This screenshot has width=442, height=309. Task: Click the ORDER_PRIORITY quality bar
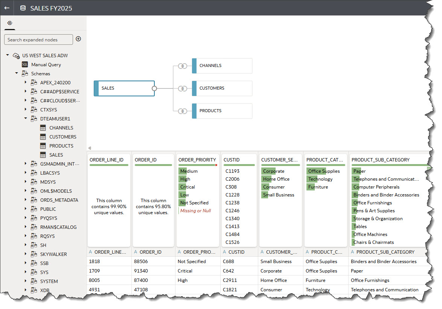coord(198,165)
